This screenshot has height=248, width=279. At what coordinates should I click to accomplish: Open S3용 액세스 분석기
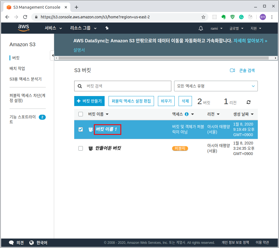[x=25, y=79]
